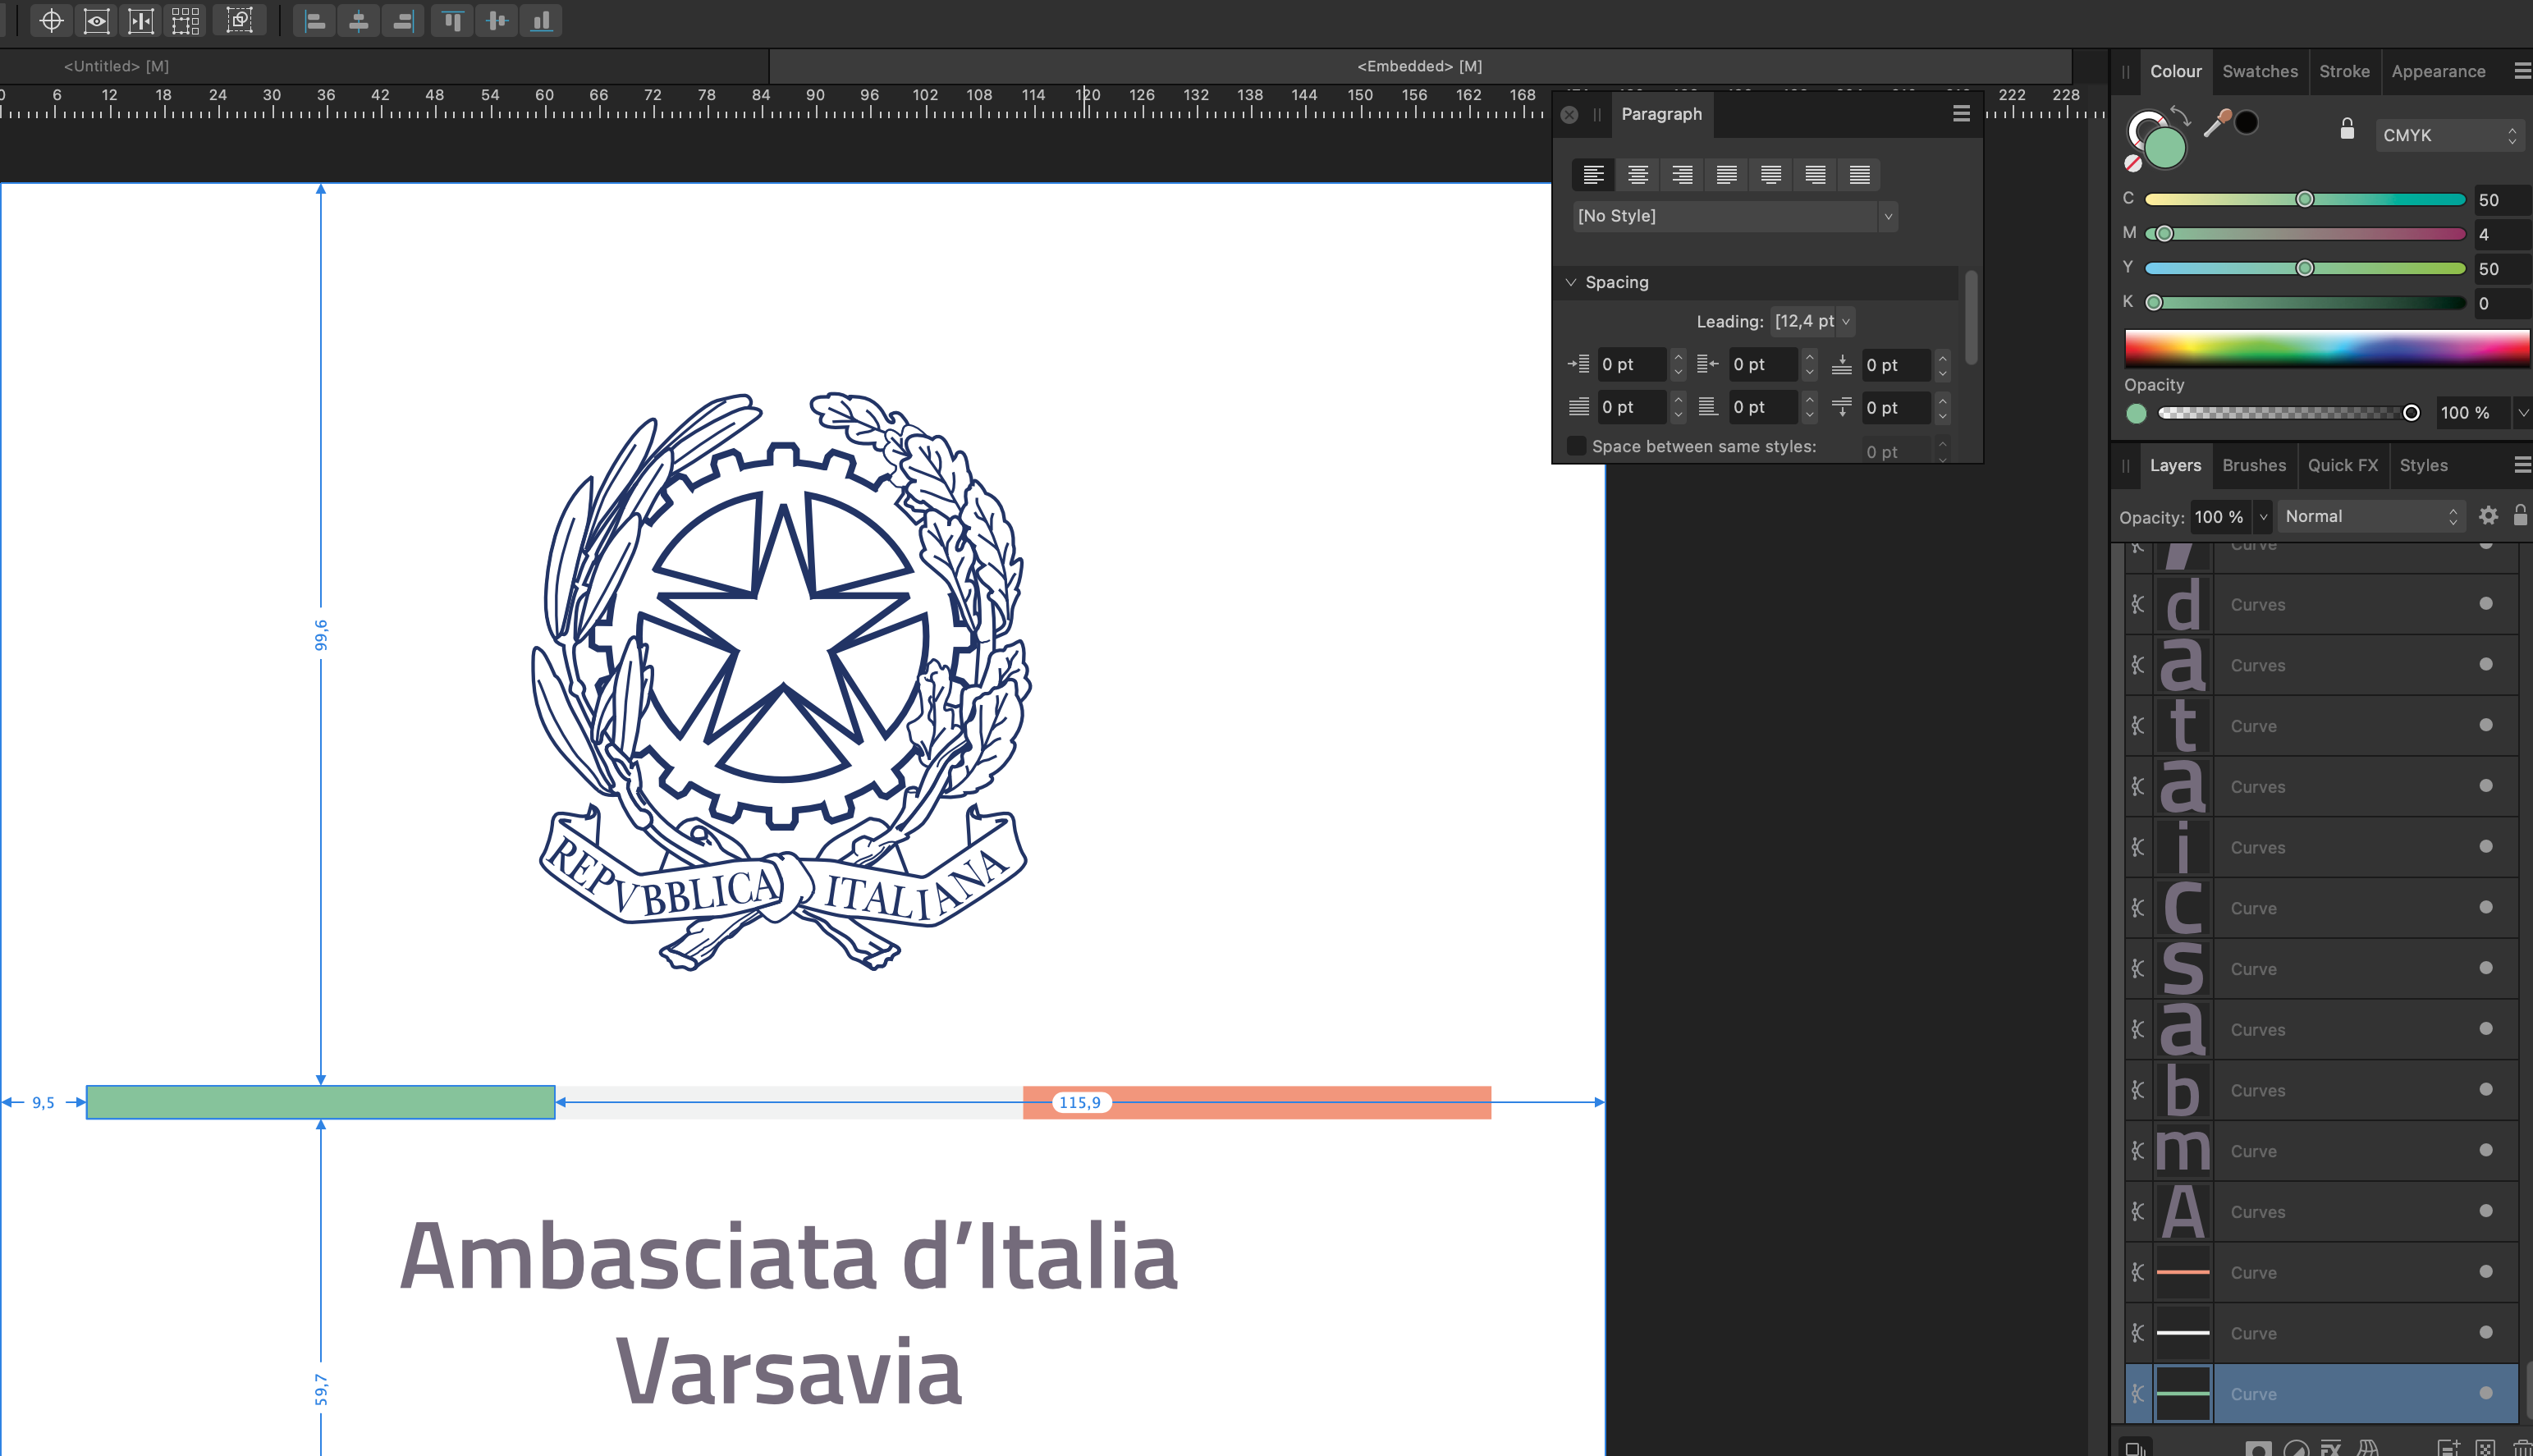Click the toolbar icon with inward arrows
This screenshot has height=1456, width=2533.
click(141, 21)
